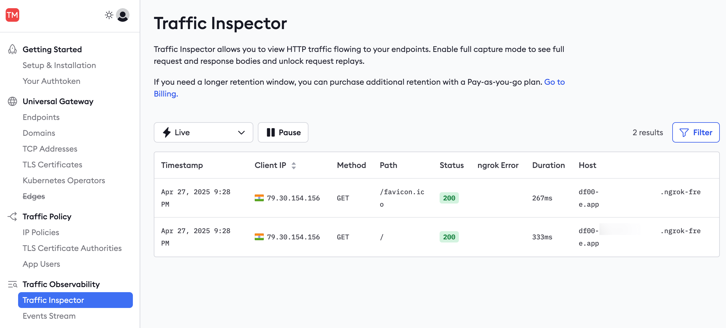Image resolution: width=726 pixels, height=328 pixels.
Task: Click the Traffic Policy branch icon
Action: [x=12, y=217]
